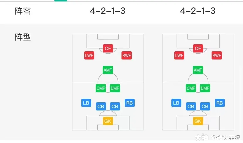This screenshot has width=243, height=143.
Task: Select the RB badge on right pitch
Action: coord(220,103)
